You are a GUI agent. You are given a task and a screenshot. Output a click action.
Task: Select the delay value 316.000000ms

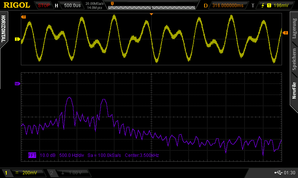coord(228,6)
